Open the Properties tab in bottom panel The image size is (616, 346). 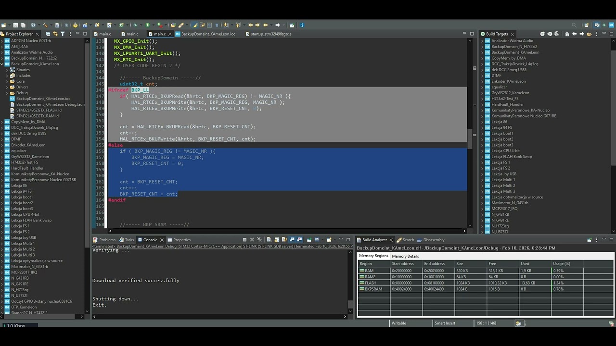pyautogui.click(x=179, y=240)
